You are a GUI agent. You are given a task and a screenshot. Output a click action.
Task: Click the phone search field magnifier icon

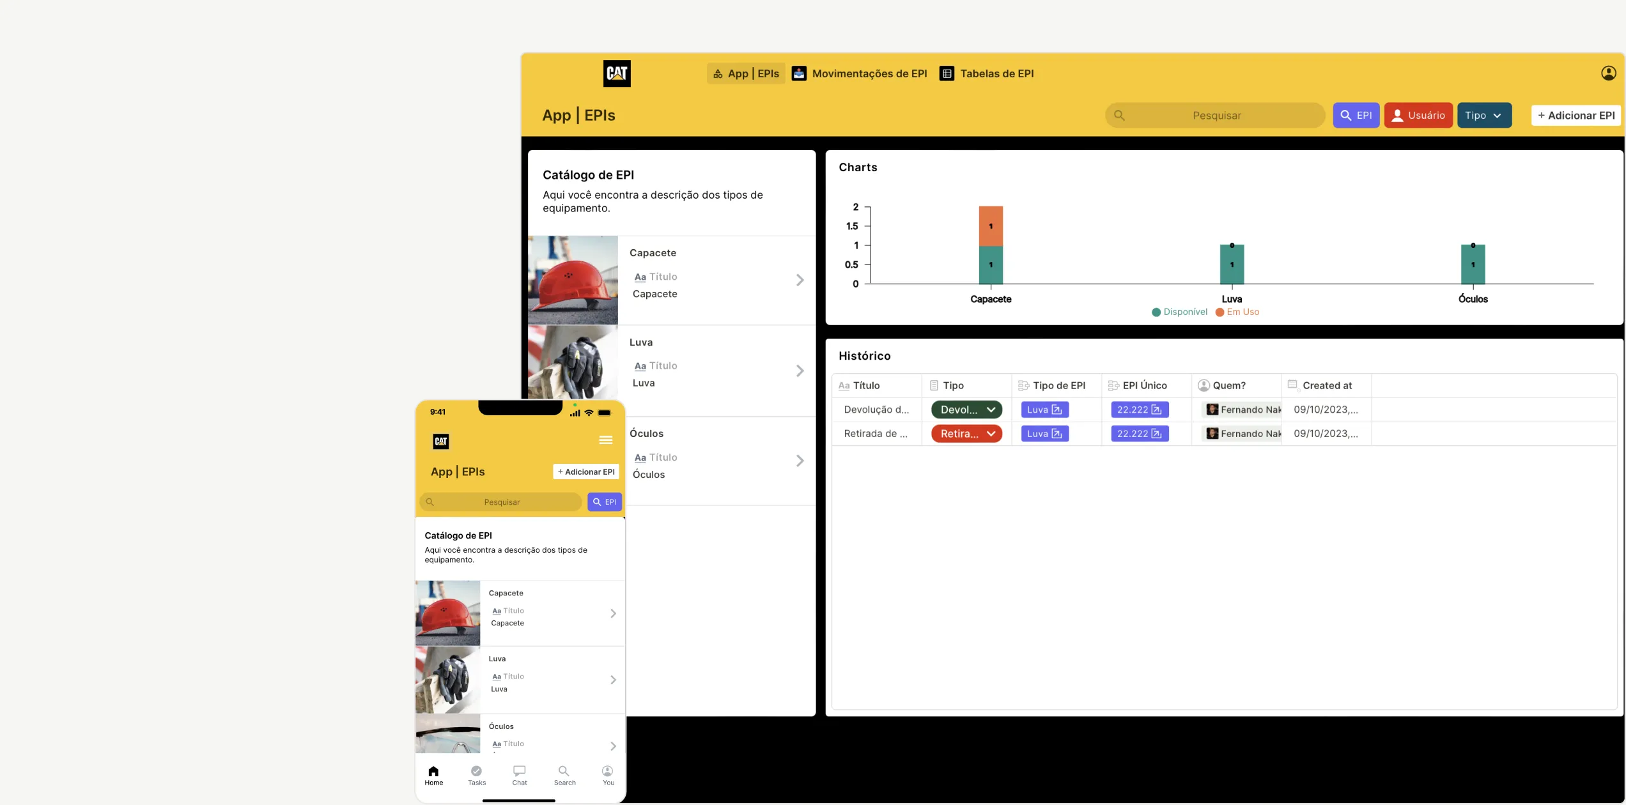pos(430,502)
